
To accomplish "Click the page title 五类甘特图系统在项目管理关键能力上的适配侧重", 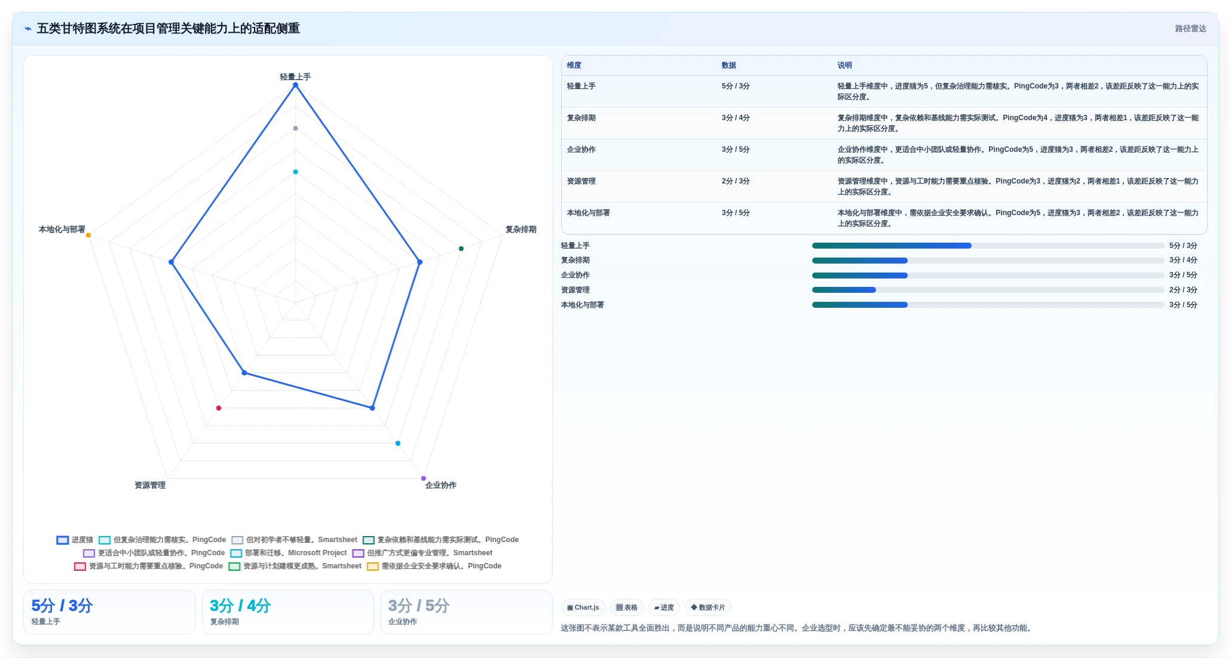I will point(169,29).
